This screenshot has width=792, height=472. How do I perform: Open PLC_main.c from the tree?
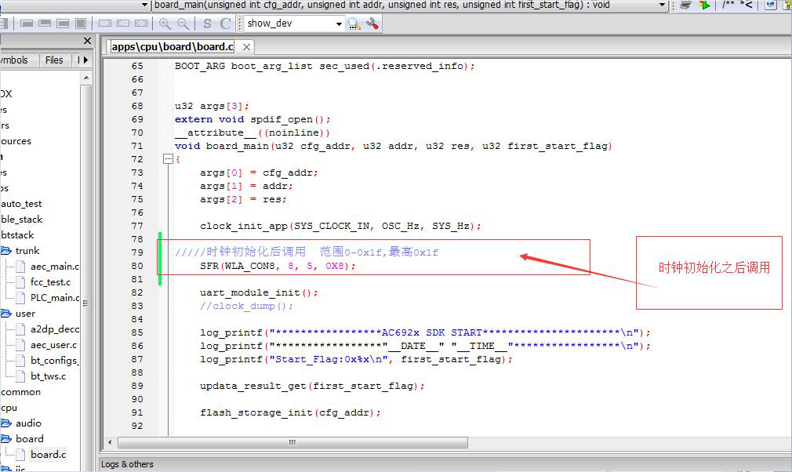(55, 298)
